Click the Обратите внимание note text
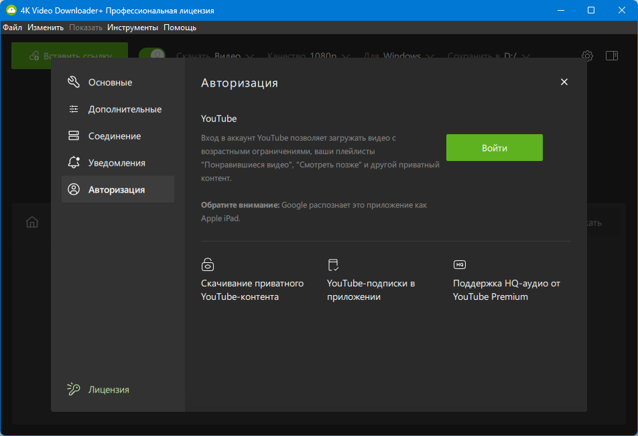The height and width of the screenshot is (436, 638). [x=314, y=212]
